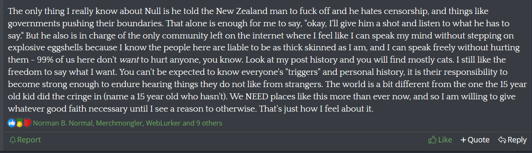The width and height of the screenshot is (532, 153).
Task: Click the red heart reaction icon
Action: pos(27,123)
